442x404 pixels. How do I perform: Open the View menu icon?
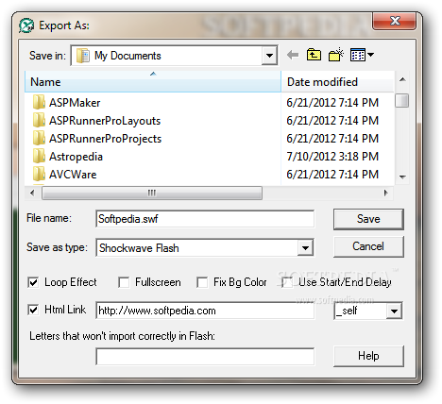coord(362,55)
